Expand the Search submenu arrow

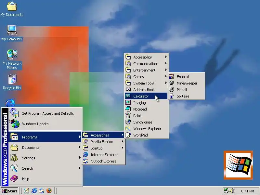(x=80, y=168)
